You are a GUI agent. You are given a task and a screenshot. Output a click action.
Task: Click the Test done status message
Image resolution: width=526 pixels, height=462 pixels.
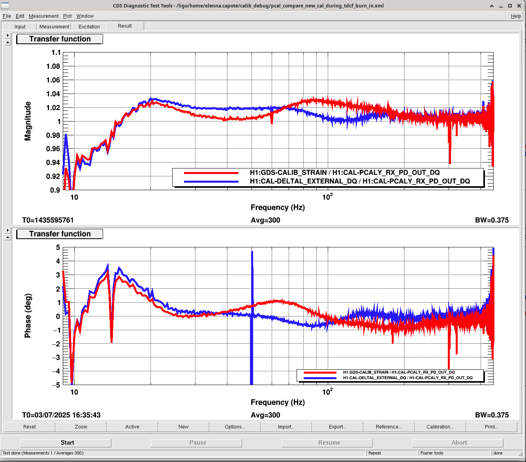point(43,453)
